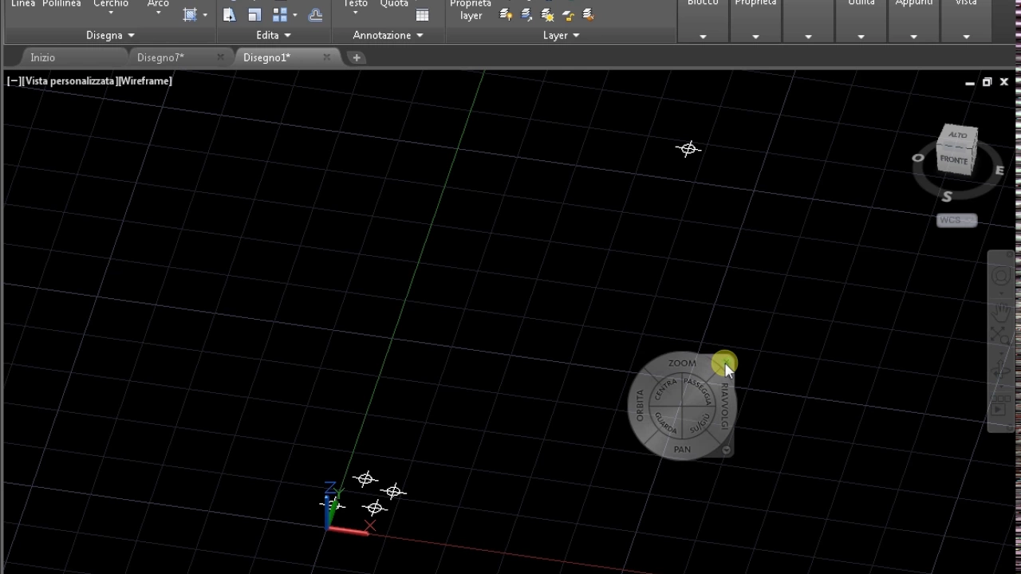Select the Hatch tool in Disegna panel
This screenshot has height=574, width=1021.
190,14
